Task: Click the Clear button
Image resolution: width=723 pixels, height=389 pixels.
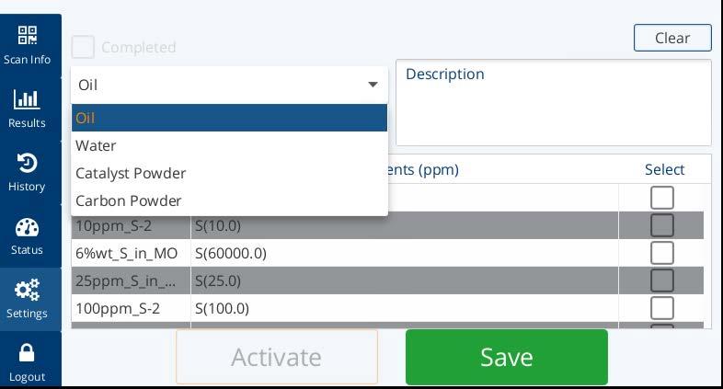Action: 672,38
